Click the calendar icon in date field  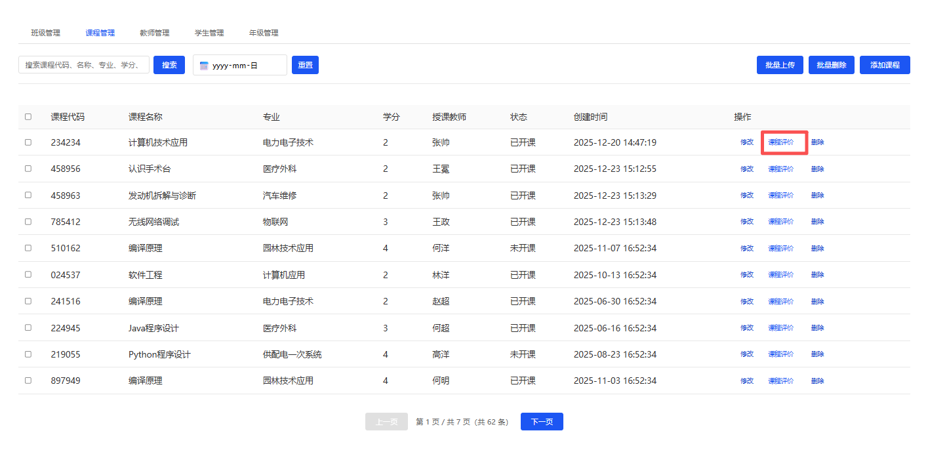[204, 66]
